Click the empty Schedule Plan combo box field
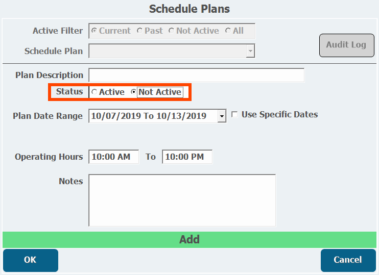 coord(167,51)
